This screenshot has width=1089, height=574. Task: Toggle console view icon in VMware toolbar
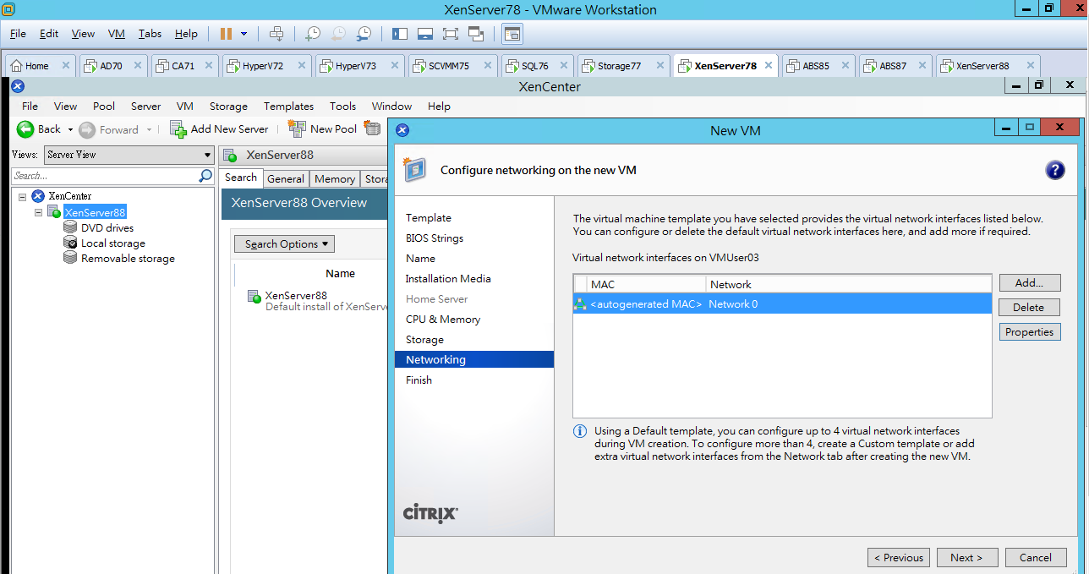coord(512,34)
